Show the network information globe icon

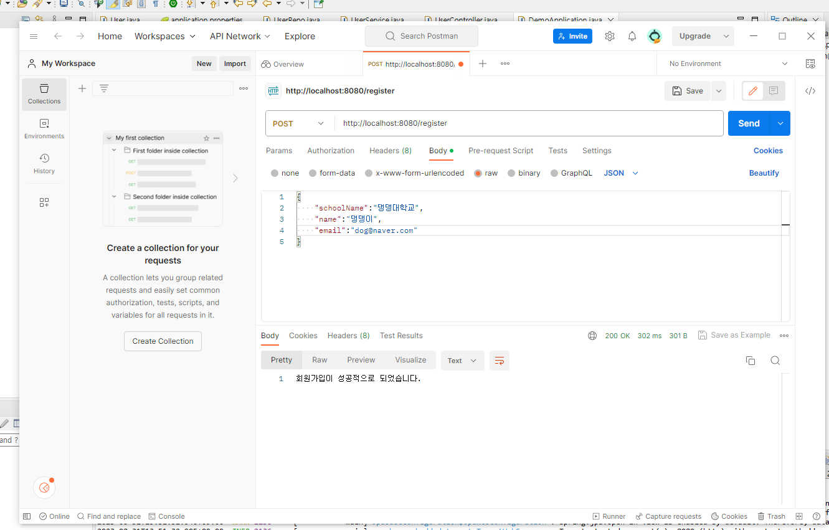pos(592,336)
